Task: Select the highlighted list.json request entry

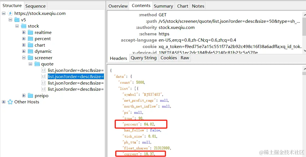Action: coord(76,77)
